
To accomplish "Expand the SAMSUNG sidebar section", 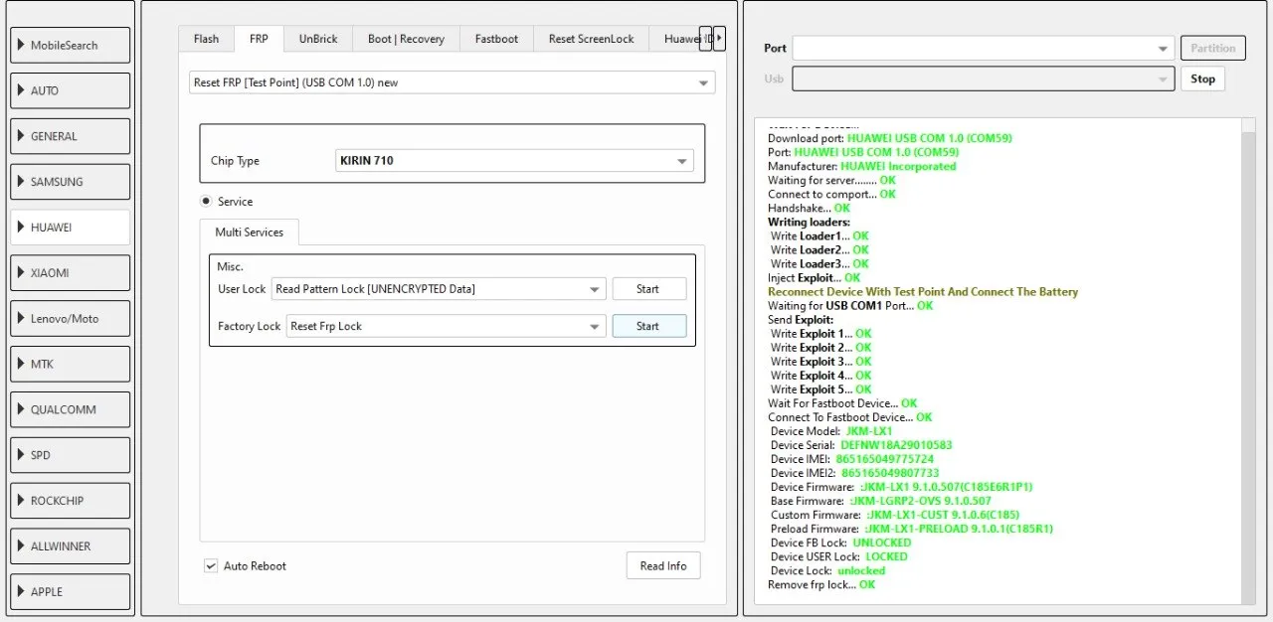I will coord(71,182).
